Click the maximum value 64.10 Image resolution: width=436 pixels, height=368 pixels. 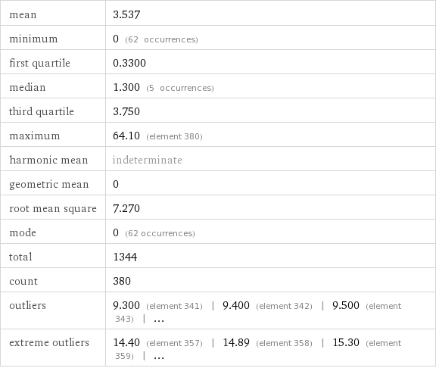click(126, 136)
